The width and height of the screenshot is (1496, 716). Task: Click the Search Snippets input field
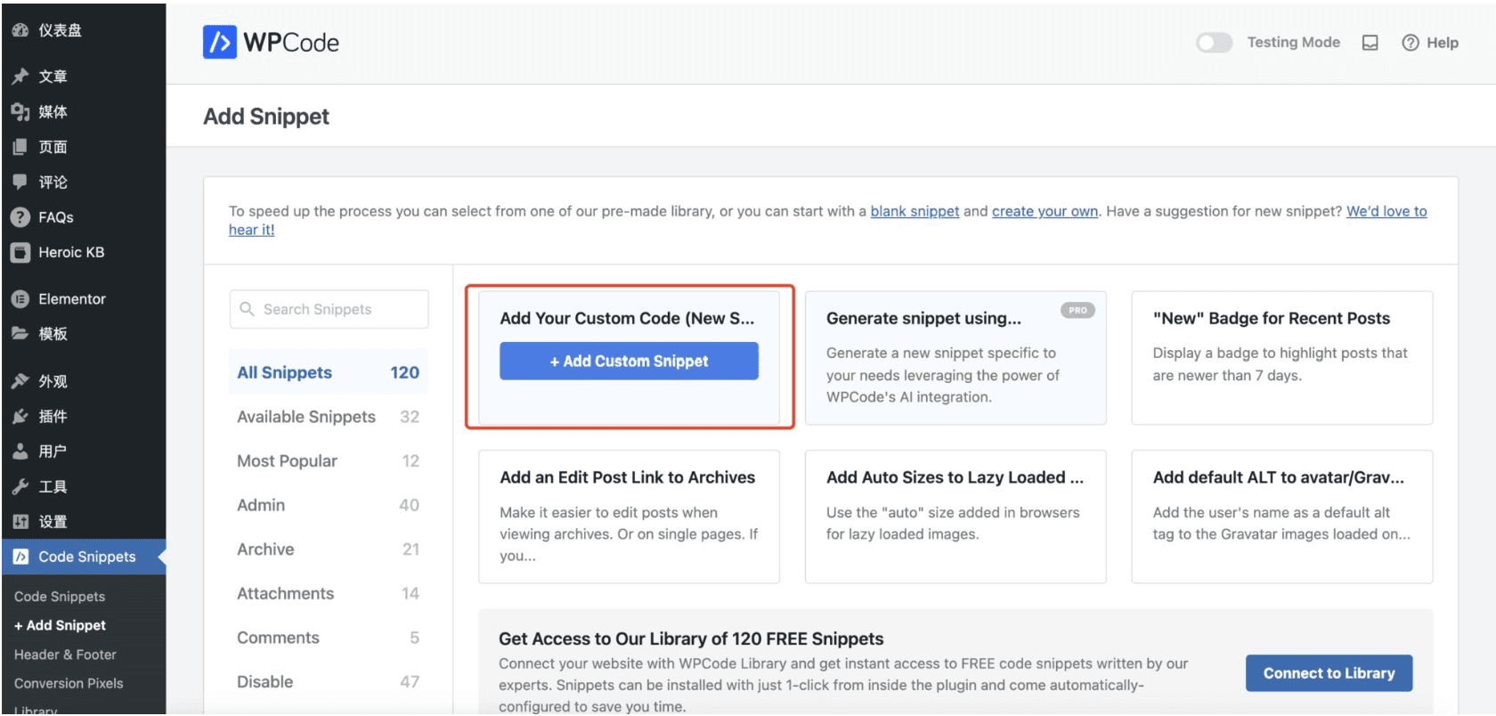pos(329,309)
